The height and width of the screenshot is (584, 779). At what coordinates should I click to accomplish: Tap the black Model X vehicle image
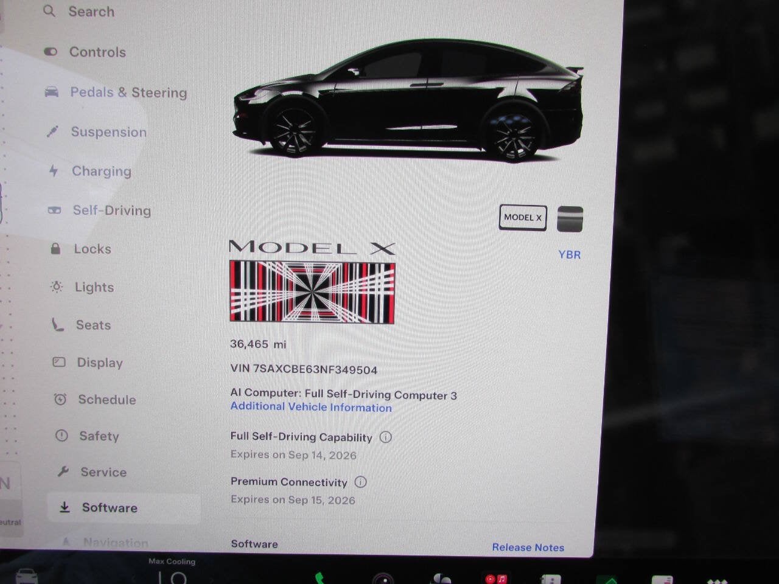(x=408, y=100)
